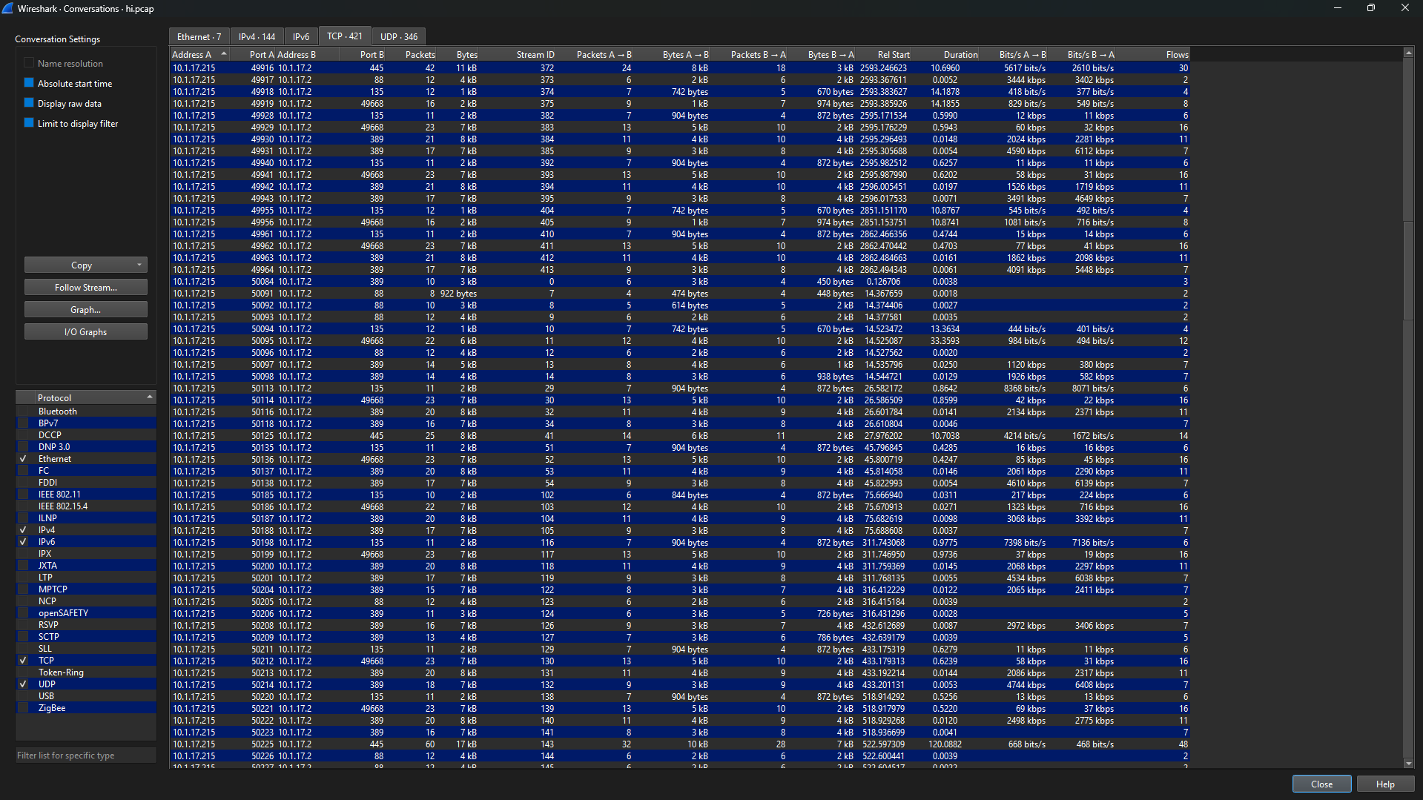Click the scroll up arrow of the conversation table
1423x800 pixels.
pyautogui.click(x=1408, y=53)
